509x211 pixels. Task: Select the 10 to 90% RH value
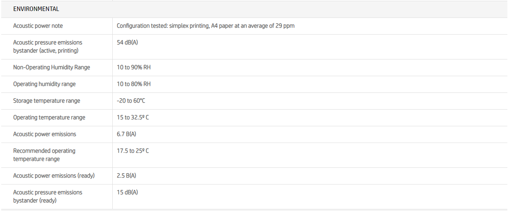point(133,67)
